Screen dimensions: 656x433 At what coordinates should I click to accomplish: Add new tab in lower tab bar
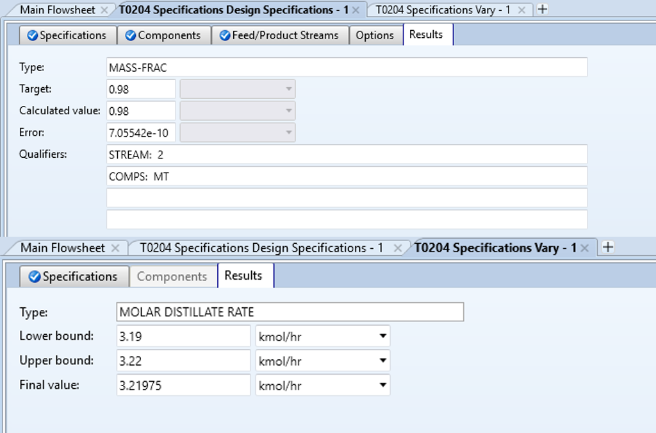(608, 248)
